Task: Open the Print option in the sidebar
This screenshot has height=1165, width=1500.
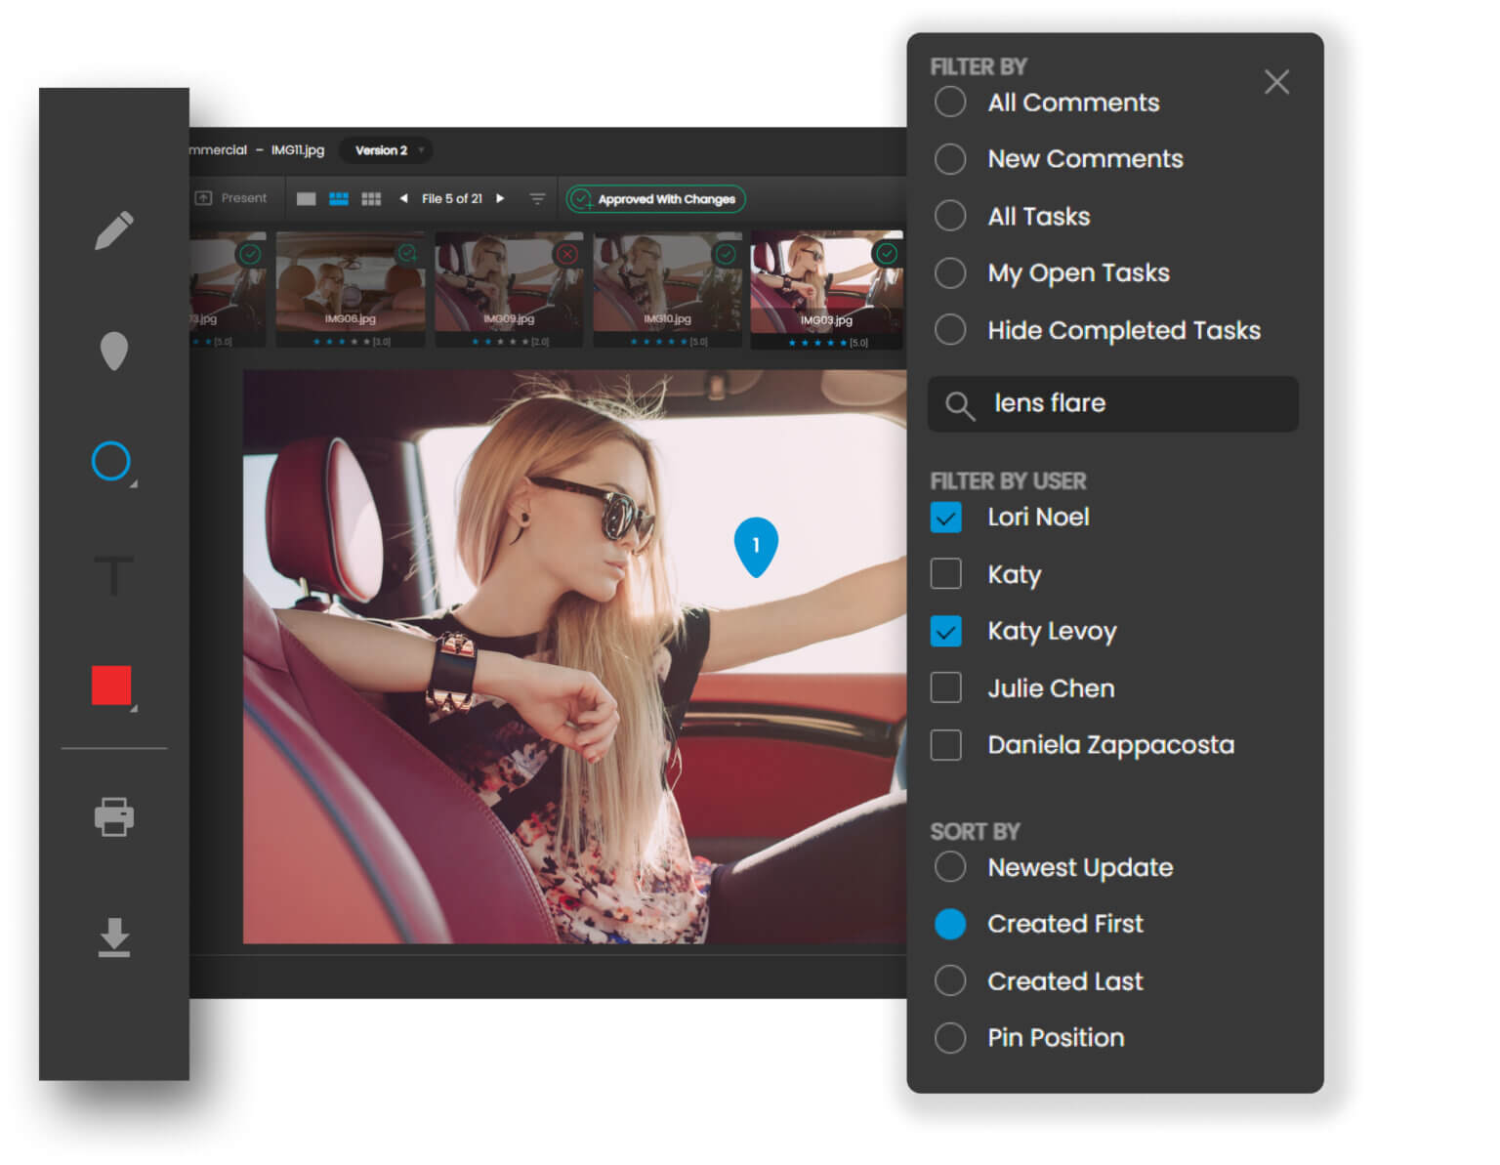Action: pyautogui.click(x=113, y=818)
